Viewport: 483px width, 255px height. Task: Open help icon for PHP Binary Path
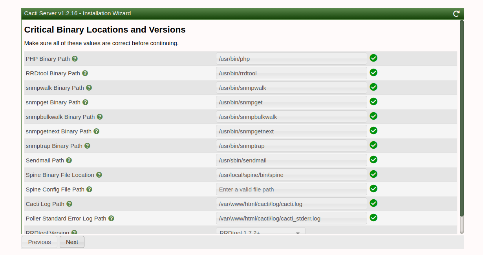(75, 58)
